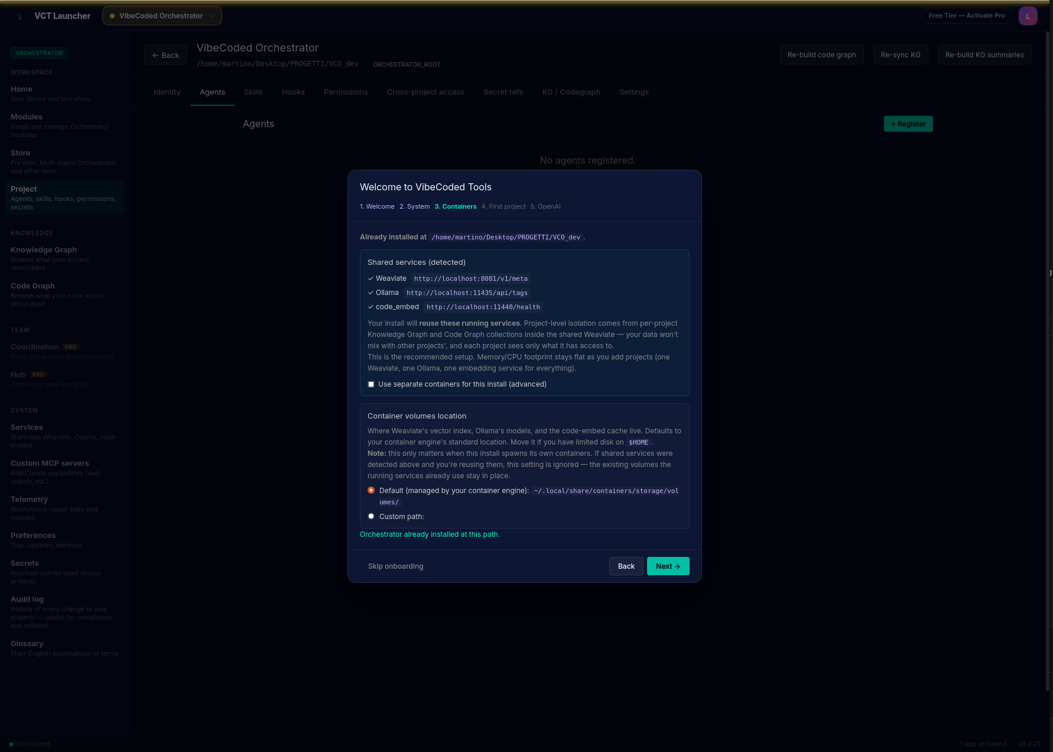
Task: Select Default container engine radio option
Action: coord(371,490)
